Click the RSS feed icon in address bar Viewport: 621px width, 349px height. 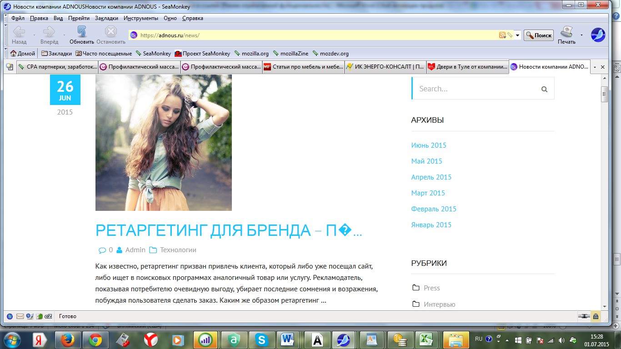(502, 35)
